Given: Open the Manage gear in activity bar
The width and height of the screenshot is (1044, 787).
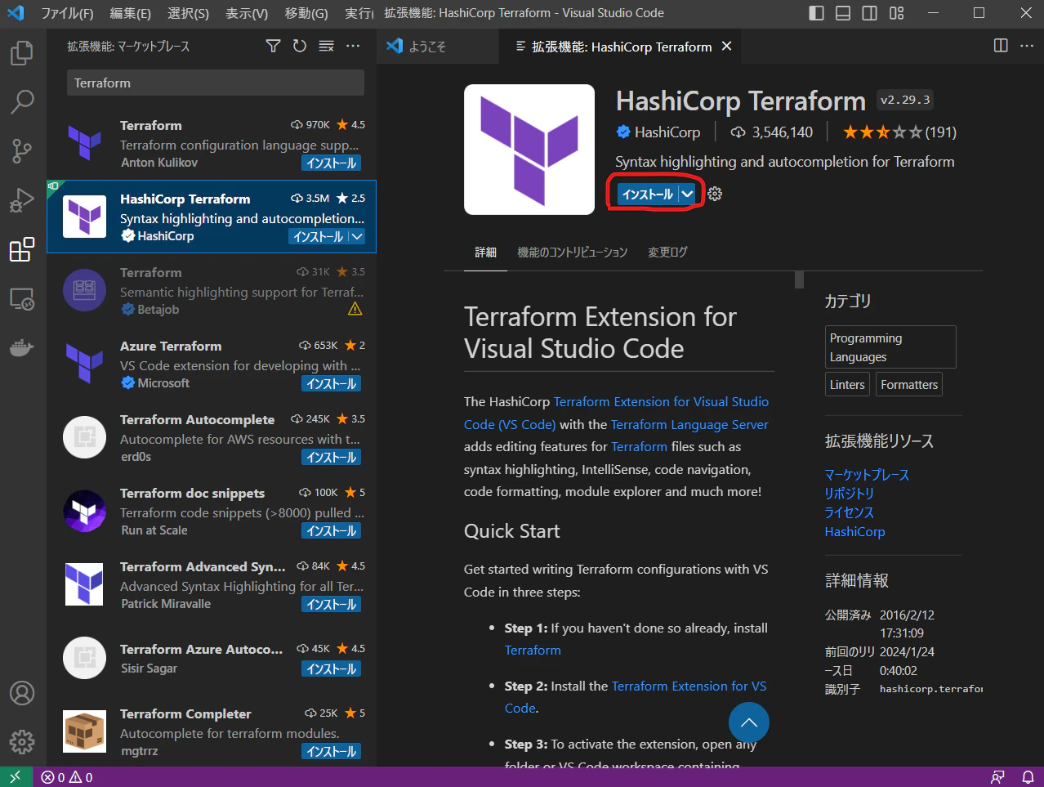Looking at the screenshot, I should click(22, 742).
